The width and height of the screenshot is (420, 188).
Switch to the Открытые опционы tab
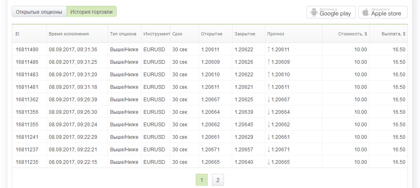[x=39, y=12]
